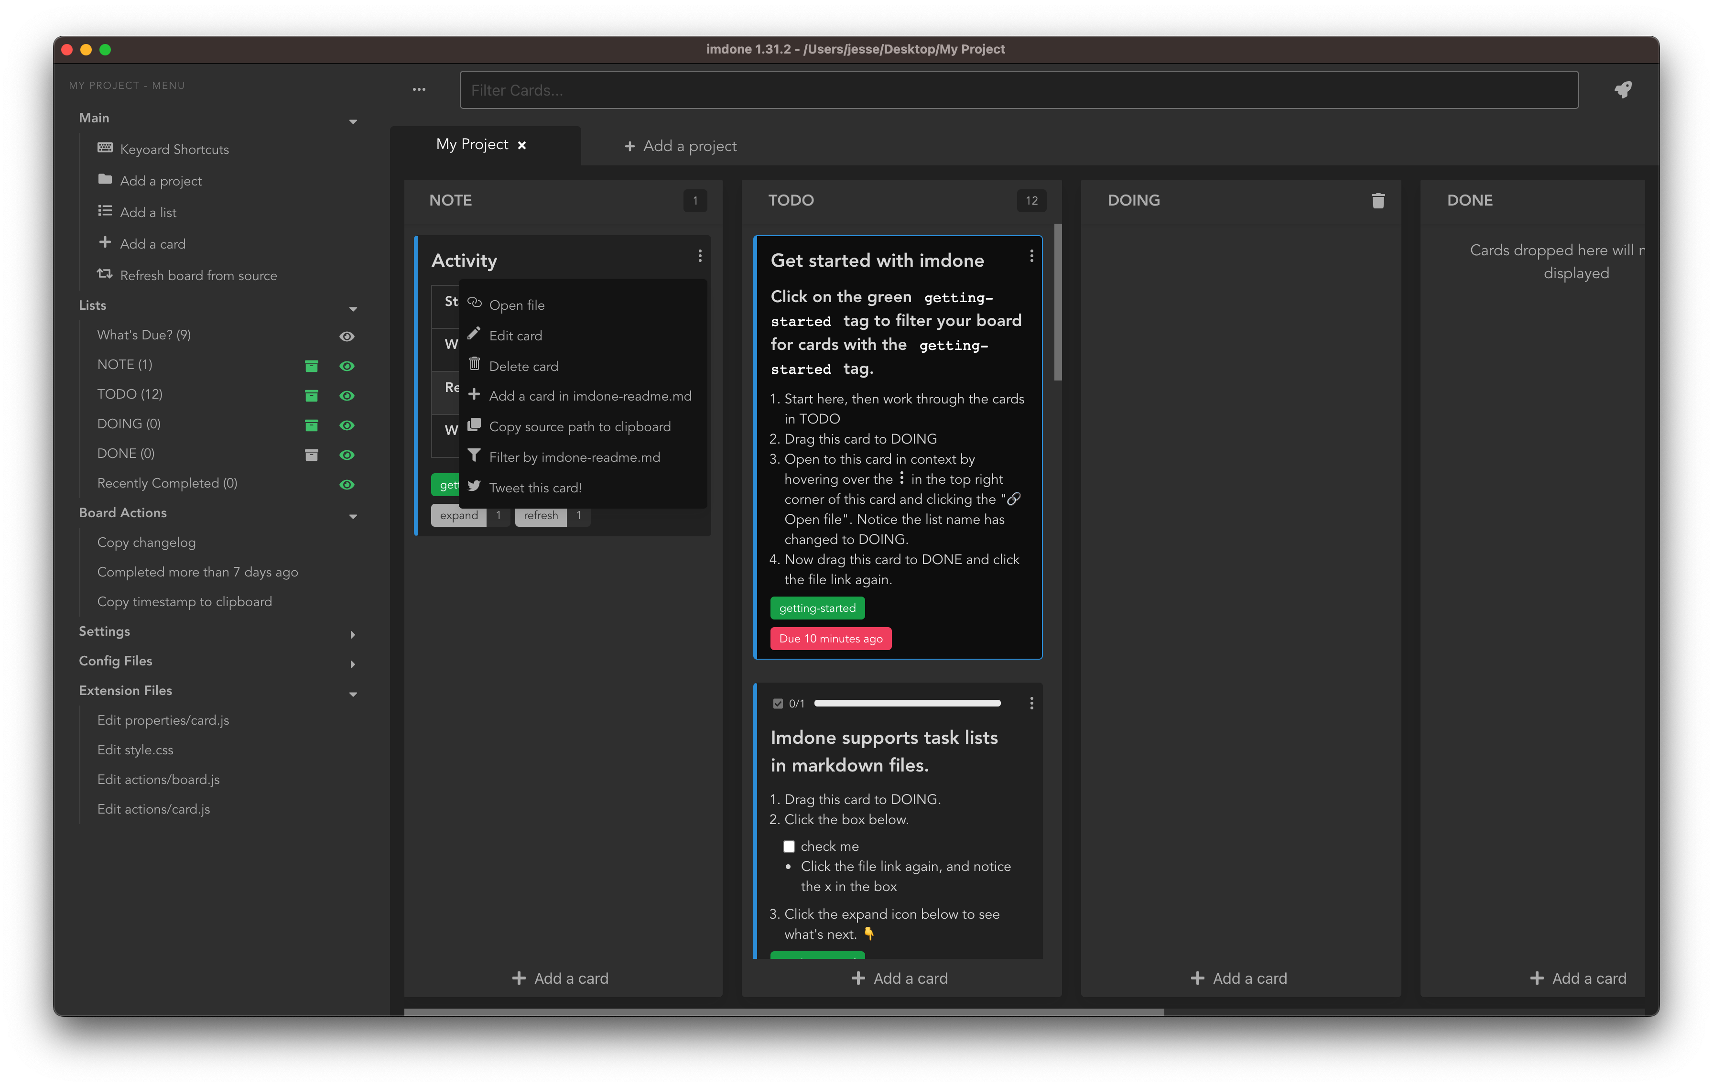Image resolution: width=1713 pixels, height=1087 pixels.
Task: Open Edit properties/card.js file
Action: (x=163, y=720)
